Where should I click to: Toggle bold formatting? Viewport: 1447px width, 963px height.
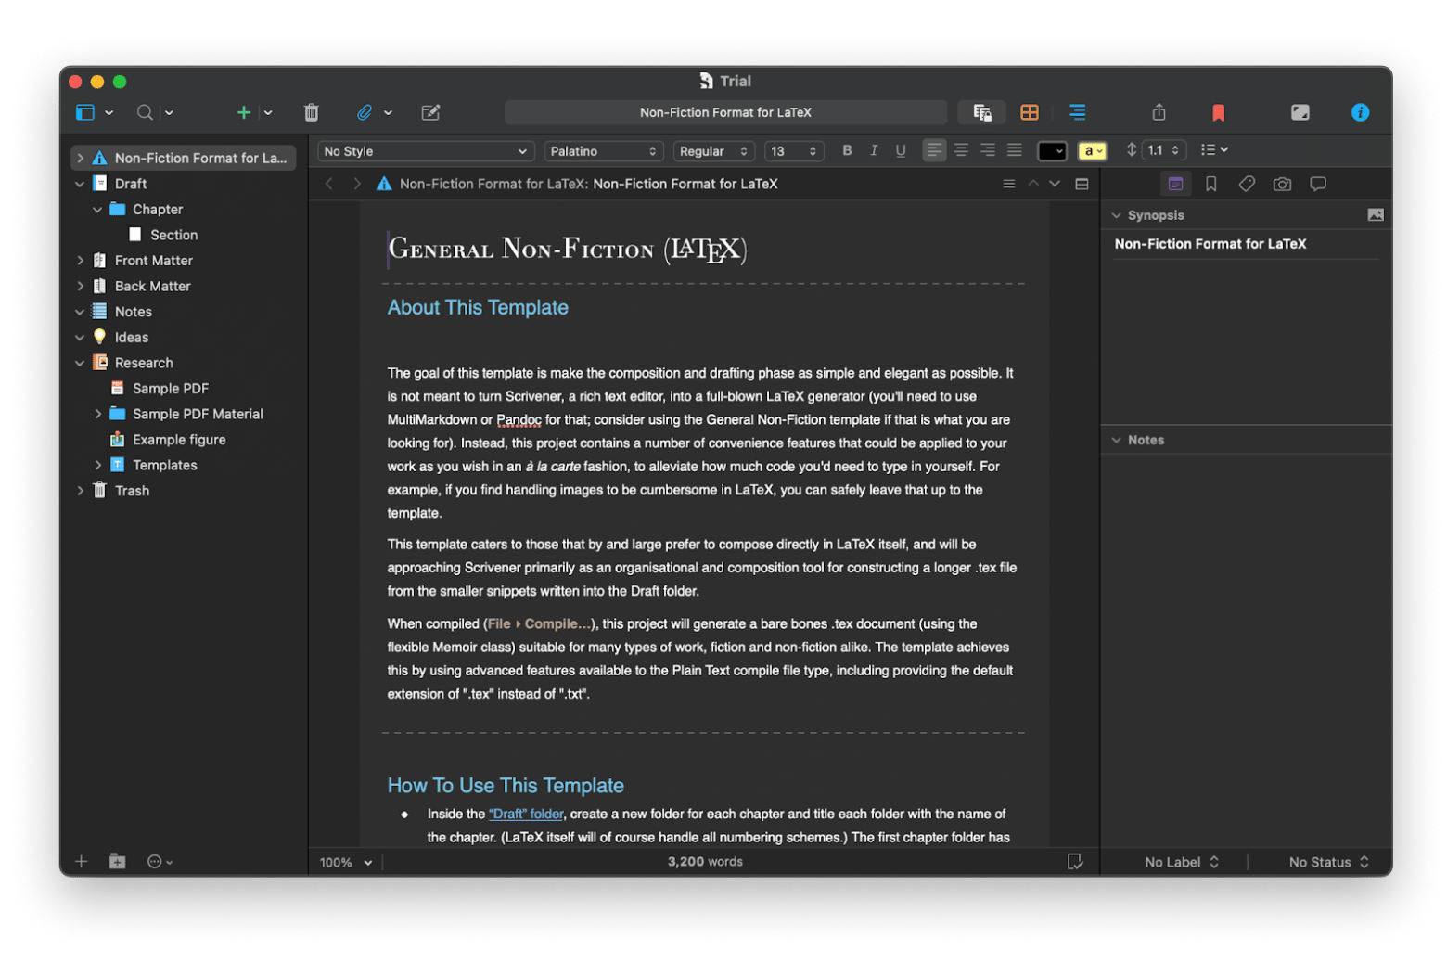[847, 150]
